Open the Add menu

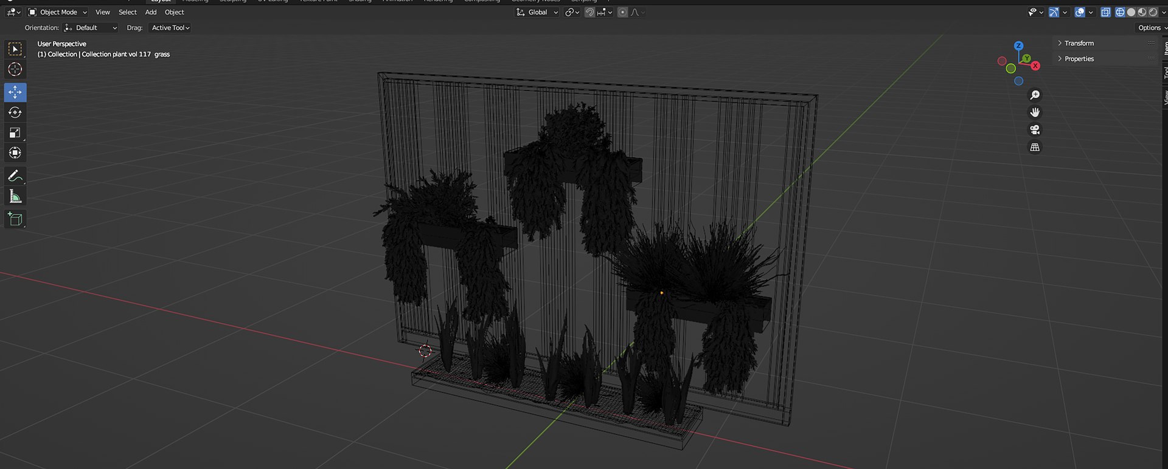(x=151, y=12)
